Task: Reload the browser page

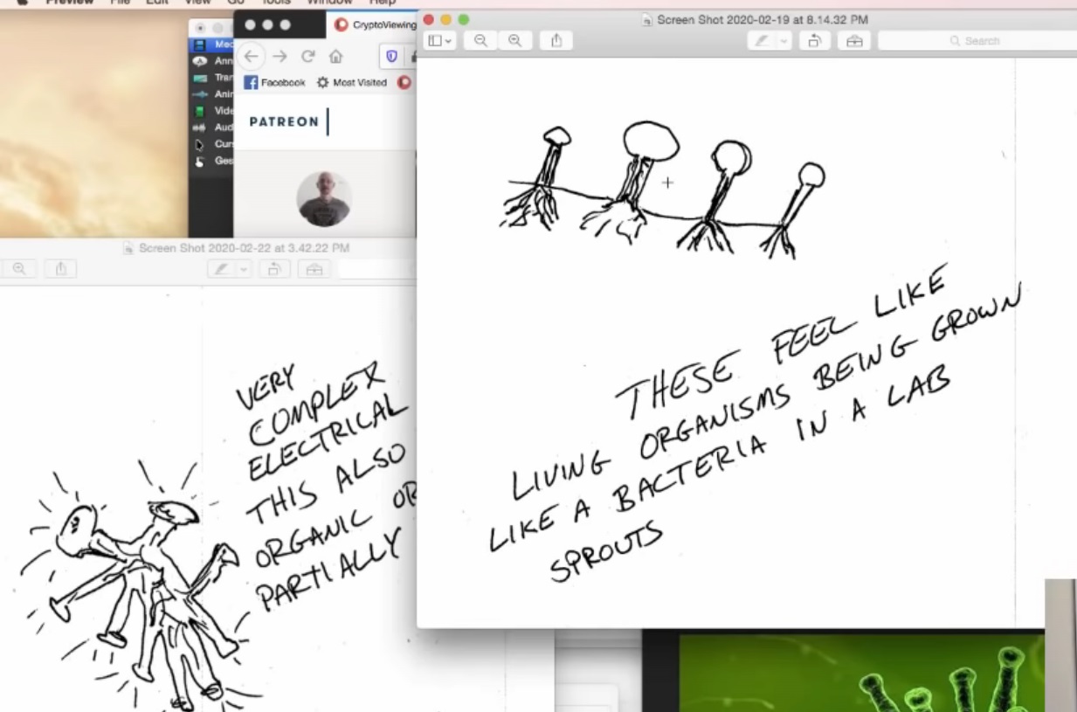Action: pyautogui.click(x=307, y=57)
